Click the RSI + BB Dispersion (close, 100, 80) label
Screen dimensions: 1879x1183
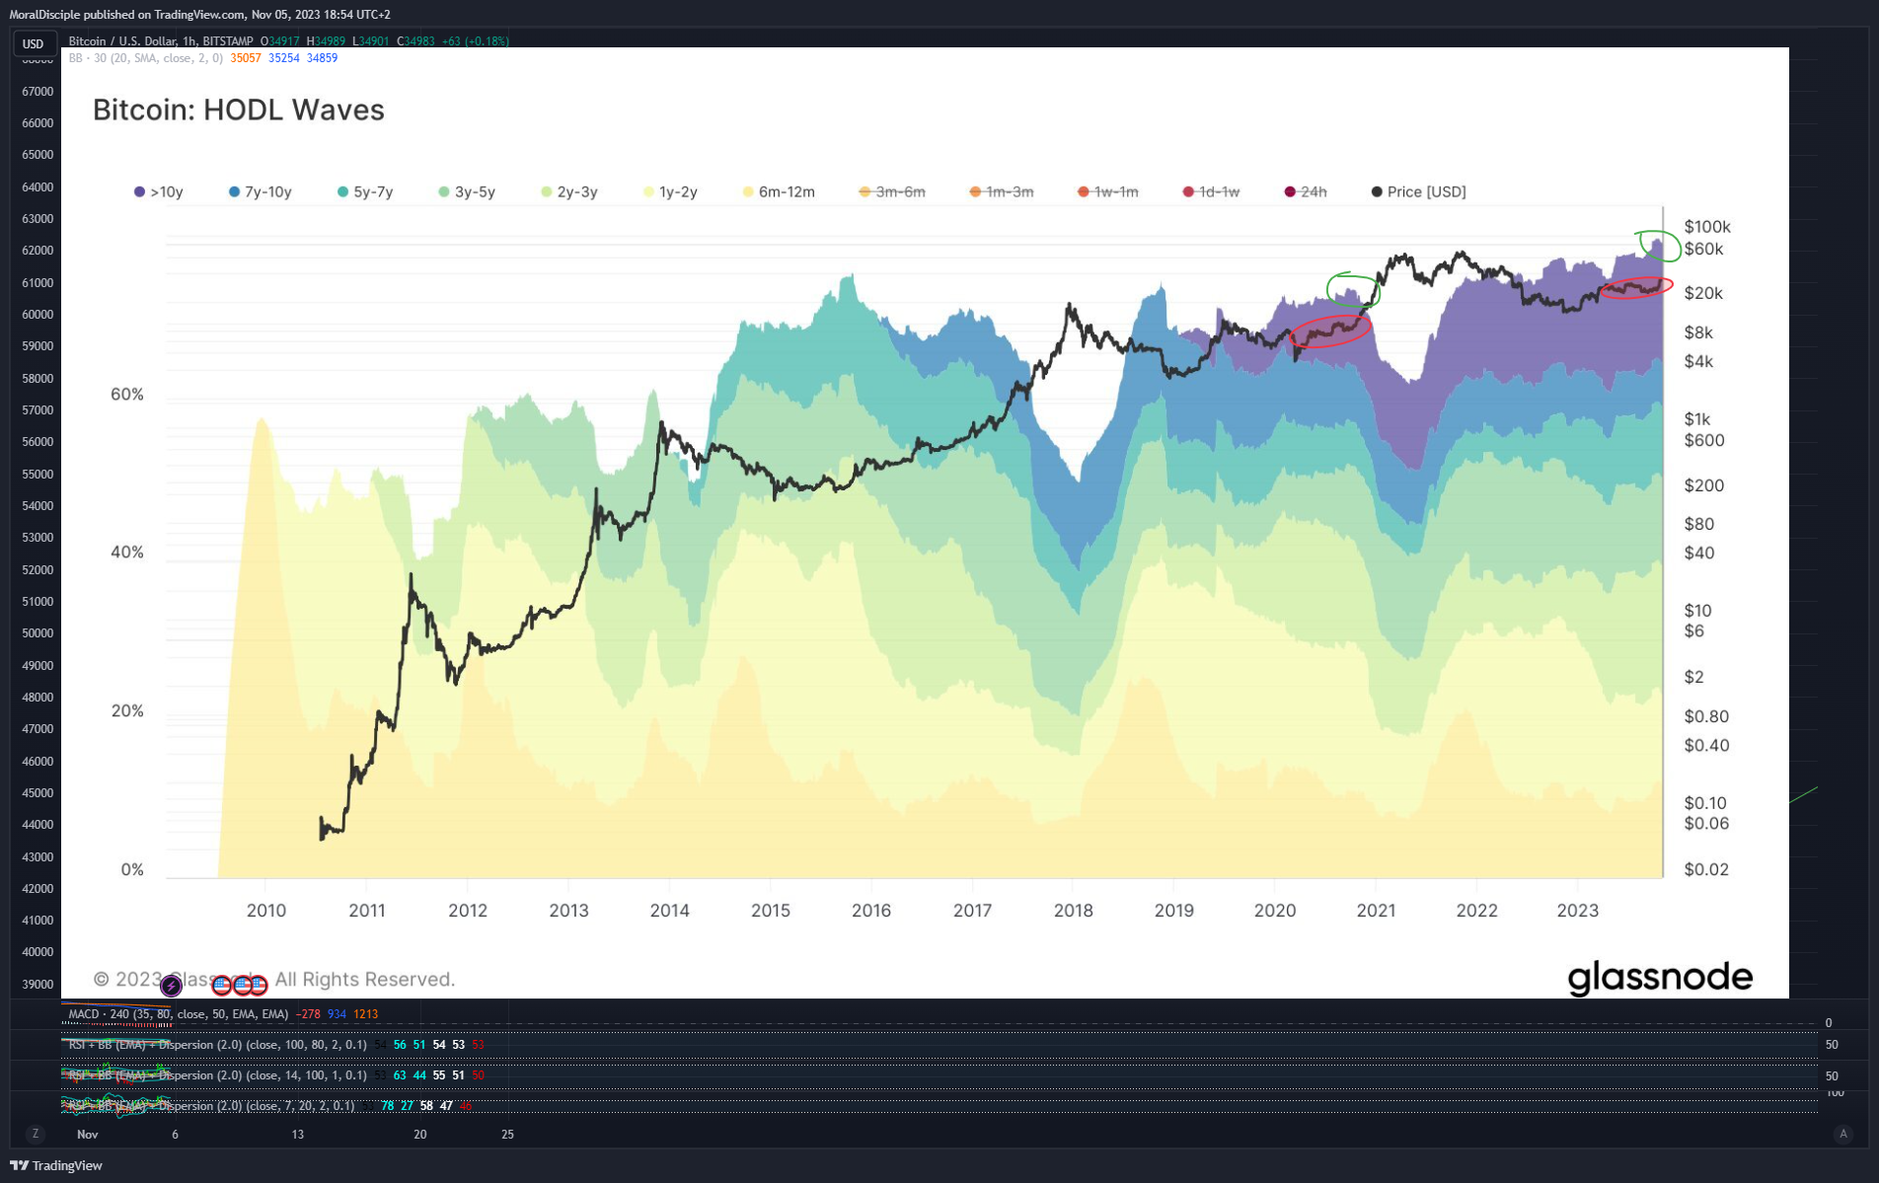coord(217,1045)
